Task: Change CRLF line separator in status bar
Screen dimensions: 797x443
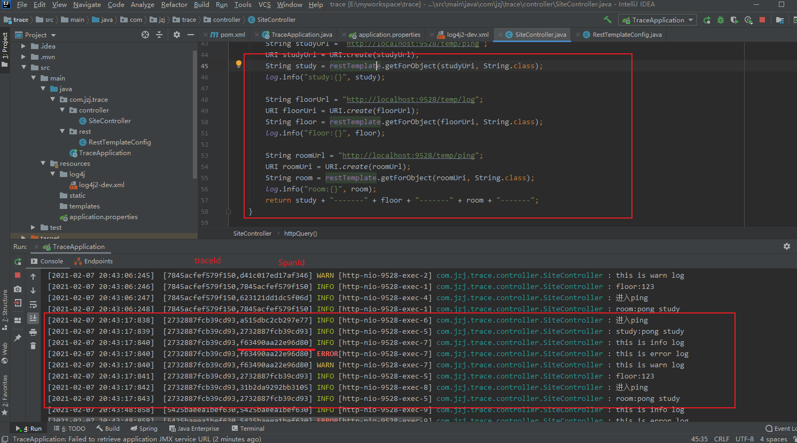Action: (x=721, y=439)
